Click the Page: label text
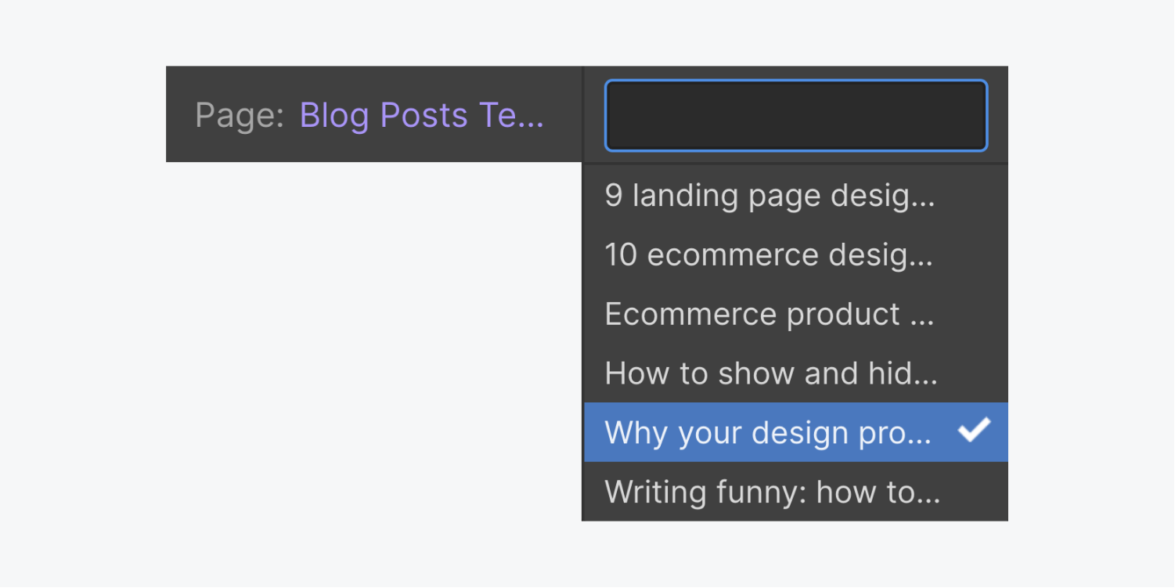1175x588 pixels. click(x=239, y=114)
